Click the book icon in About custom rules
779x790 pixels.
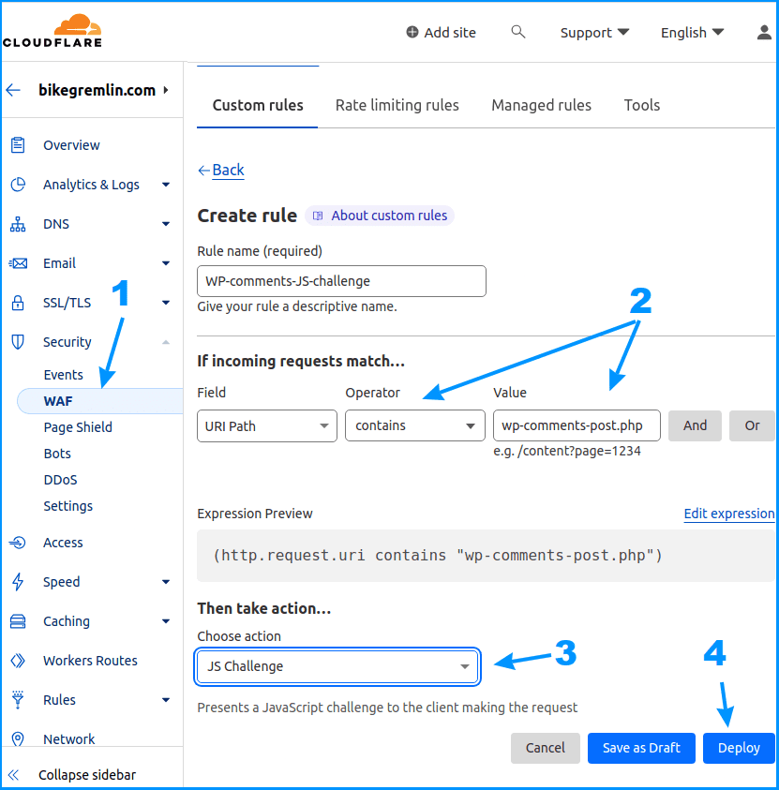(x=318, y=216)
